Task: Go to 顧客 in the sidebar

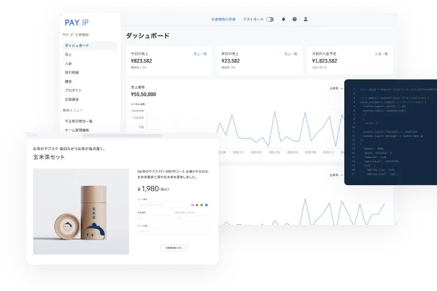Action: [68, 81]
